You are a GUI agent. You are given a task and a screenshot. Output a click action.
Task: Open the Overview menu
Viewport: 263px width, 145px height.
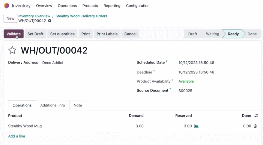[x=44, y=6]
